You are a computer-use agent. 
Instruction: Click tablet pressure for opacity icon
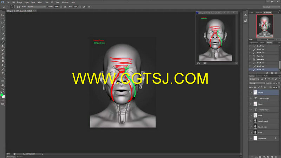(65, 7)
